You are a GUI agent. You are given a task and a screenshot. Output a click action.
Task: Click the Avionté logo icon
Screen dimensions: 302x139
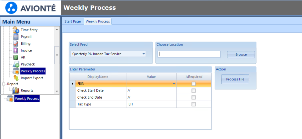click(x=11, y=8)
